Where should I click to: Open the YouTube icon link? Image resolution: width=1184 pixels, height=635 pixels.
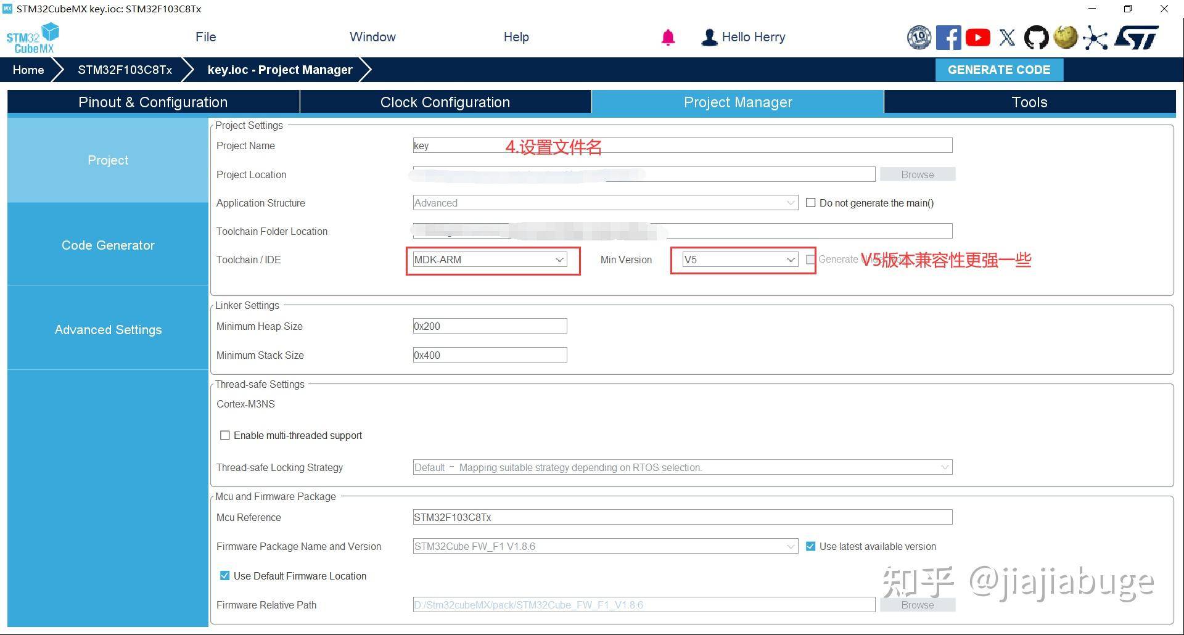coord(978,38)
